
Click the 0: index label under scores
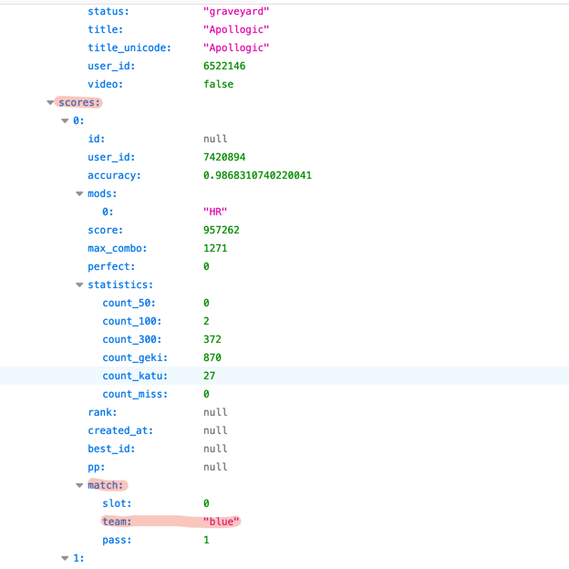click(x=78, y=121)
